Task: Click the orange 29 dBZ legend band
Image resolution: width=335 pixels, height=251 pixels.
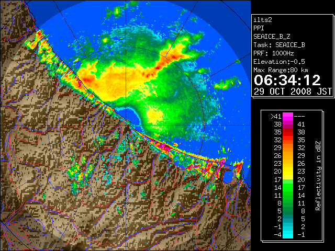Action: point(288,148)
